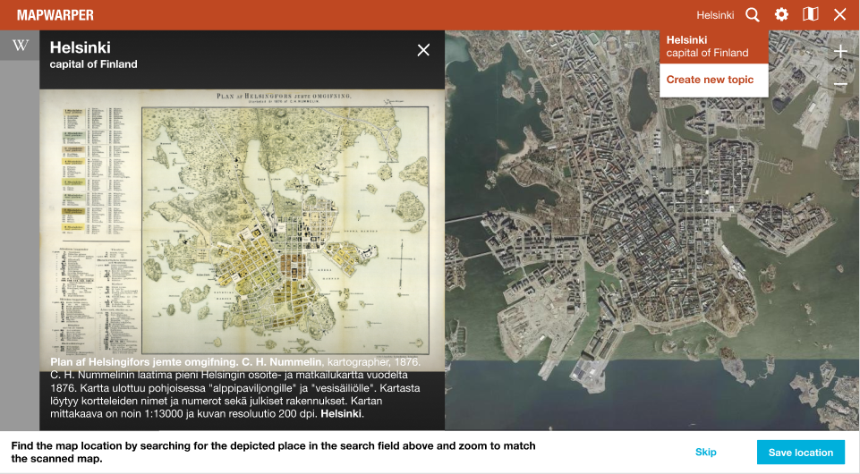Click the magnifier search icon

(753, 14)
